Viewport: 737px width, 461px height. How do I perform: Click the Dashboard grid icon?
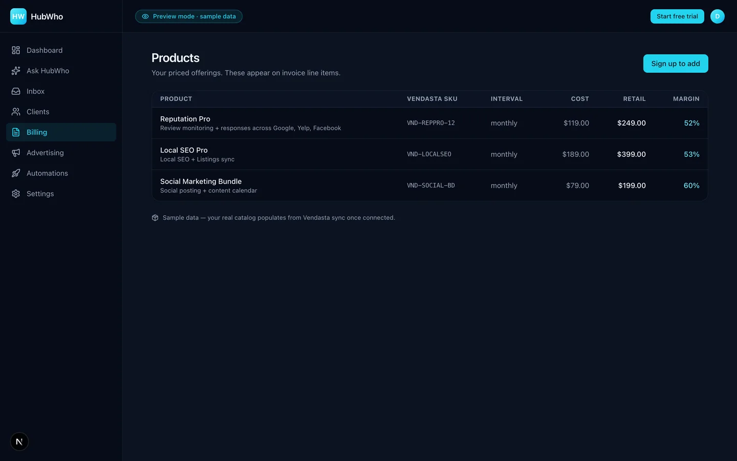(16, 50)
